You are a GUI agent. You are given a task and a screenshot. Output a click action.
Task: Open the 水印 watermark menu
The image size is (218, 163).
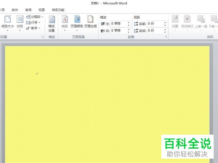coord(65,23)
